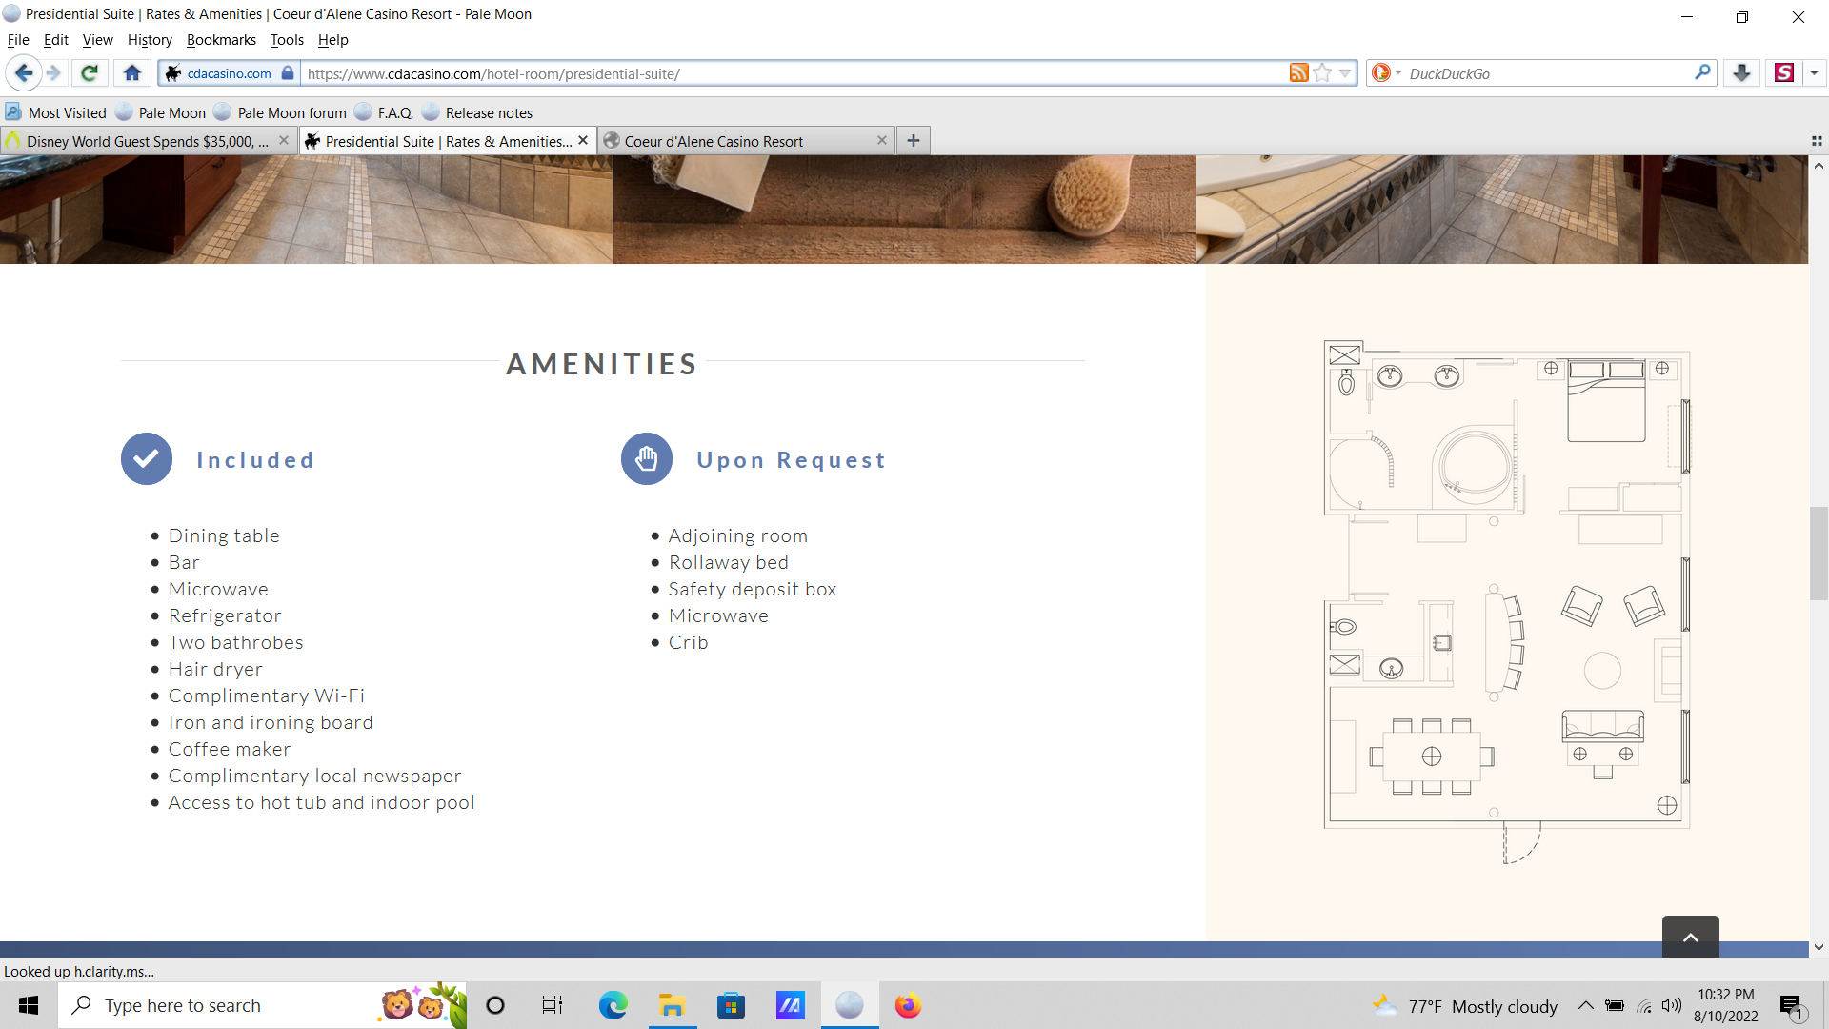This screenshot has height=1029, width=1829.
Task: Reload the current page
Action: [x=90, y=73]
